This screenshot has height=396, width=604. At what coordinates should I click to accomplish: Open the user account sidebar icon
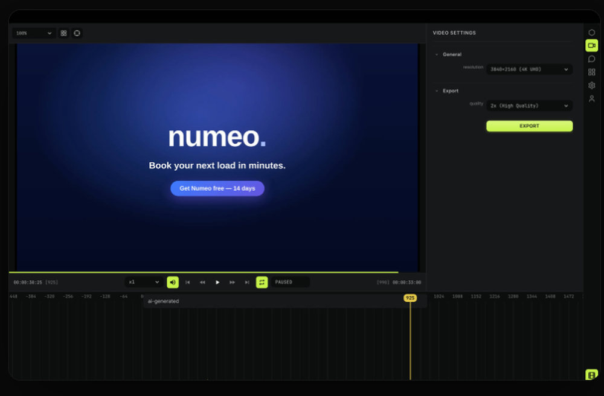592,99
